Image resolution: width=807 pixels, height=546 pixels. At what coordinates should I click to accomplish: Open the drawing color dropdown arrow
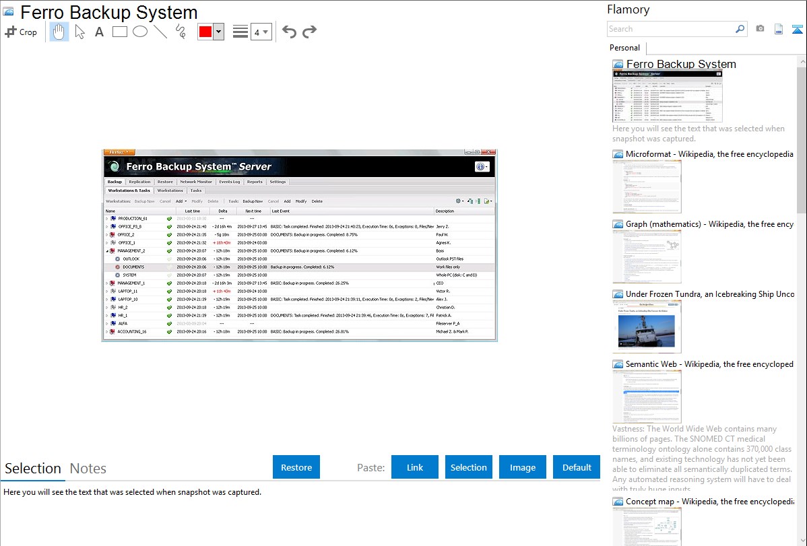[218, 32]
